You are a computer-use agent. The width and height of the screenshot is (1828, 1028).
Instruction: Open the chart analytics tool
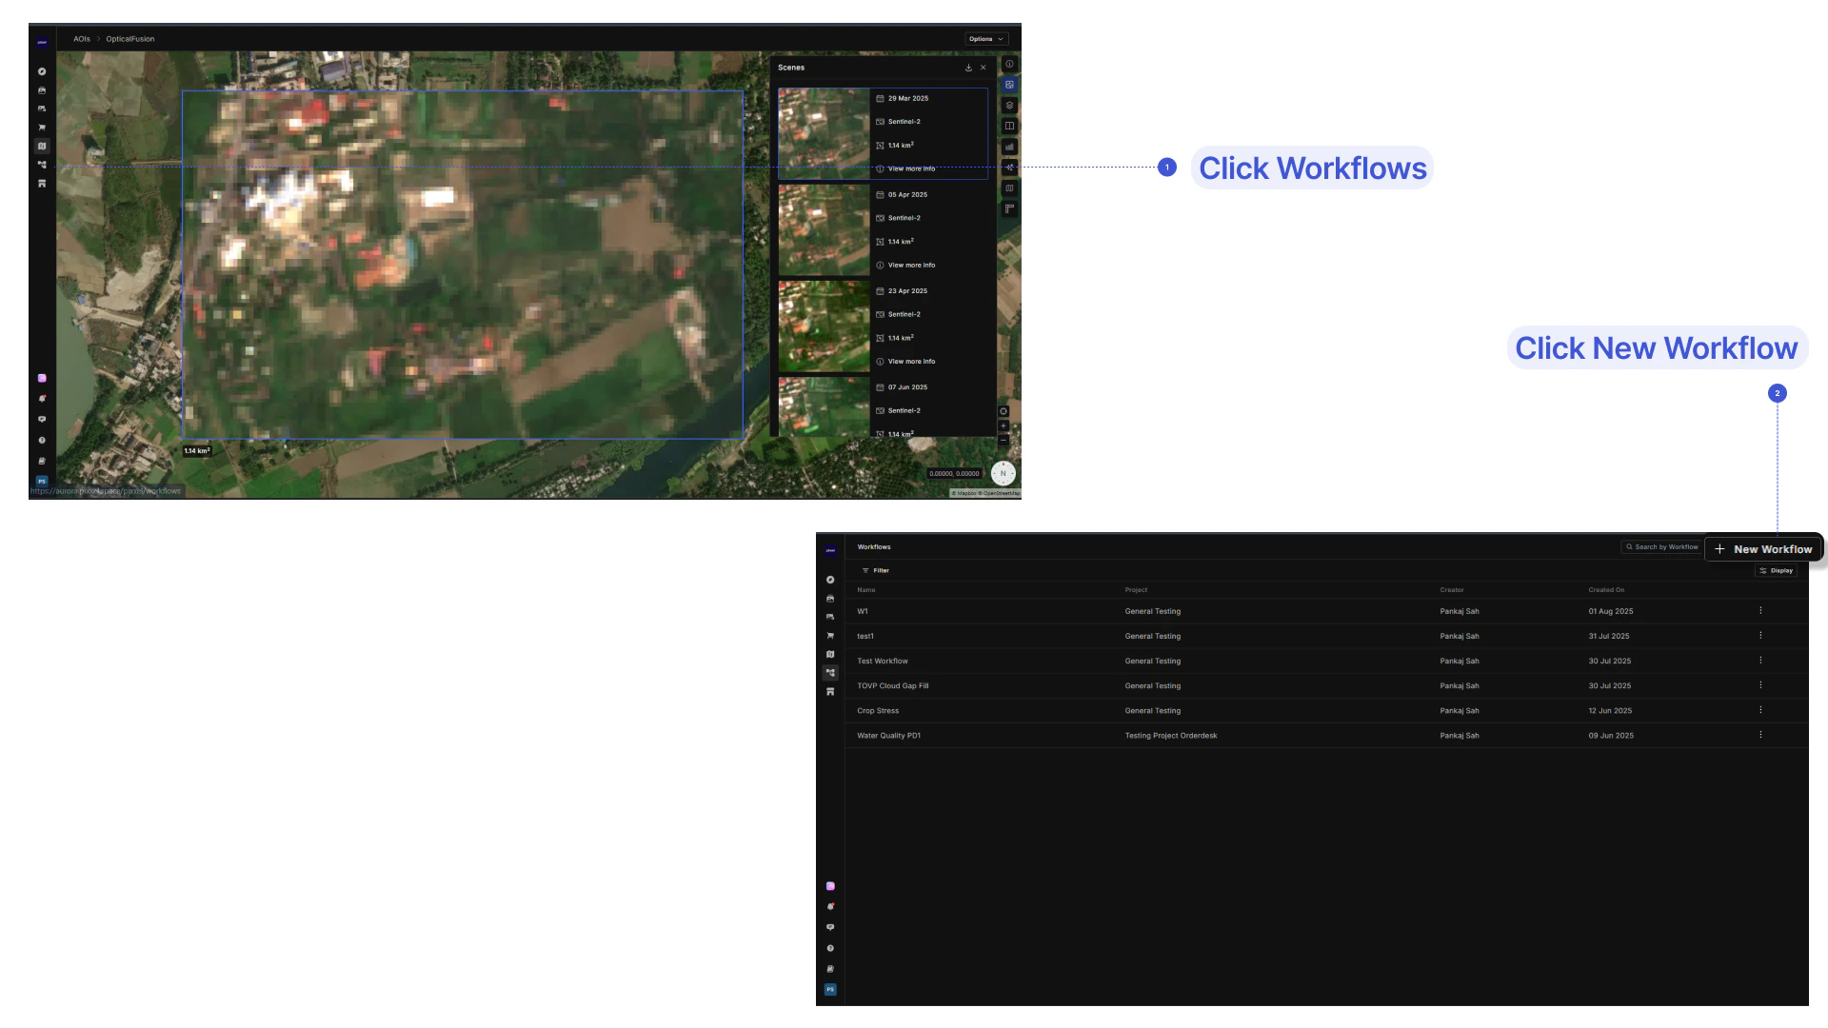point(1009,147)
